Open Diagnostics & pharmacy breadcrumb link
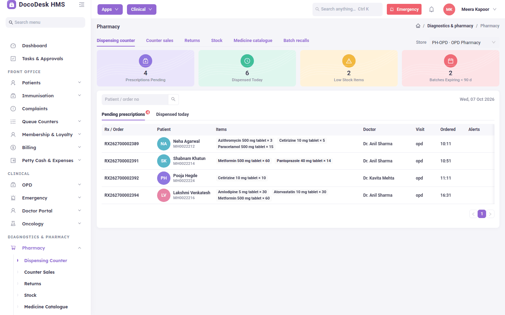 click(450, 26)
